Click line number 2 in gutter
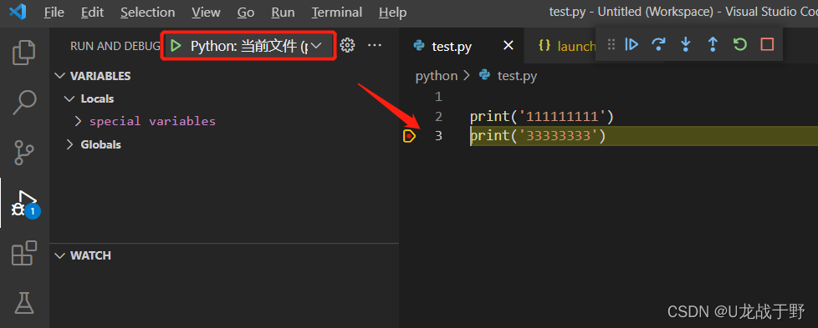The height and width of the screenshot is (328, 818). click(438, 117)
